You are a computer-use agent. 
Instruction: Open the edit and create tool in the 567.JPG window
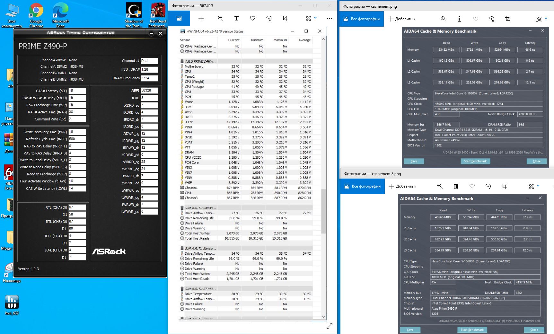point(308,18)
